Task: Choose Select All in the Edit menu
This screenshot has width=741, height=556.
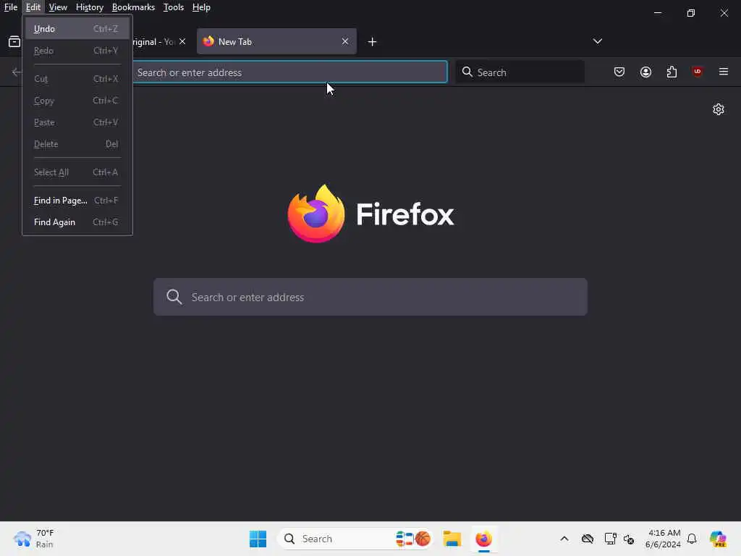Action: point(77,172)
